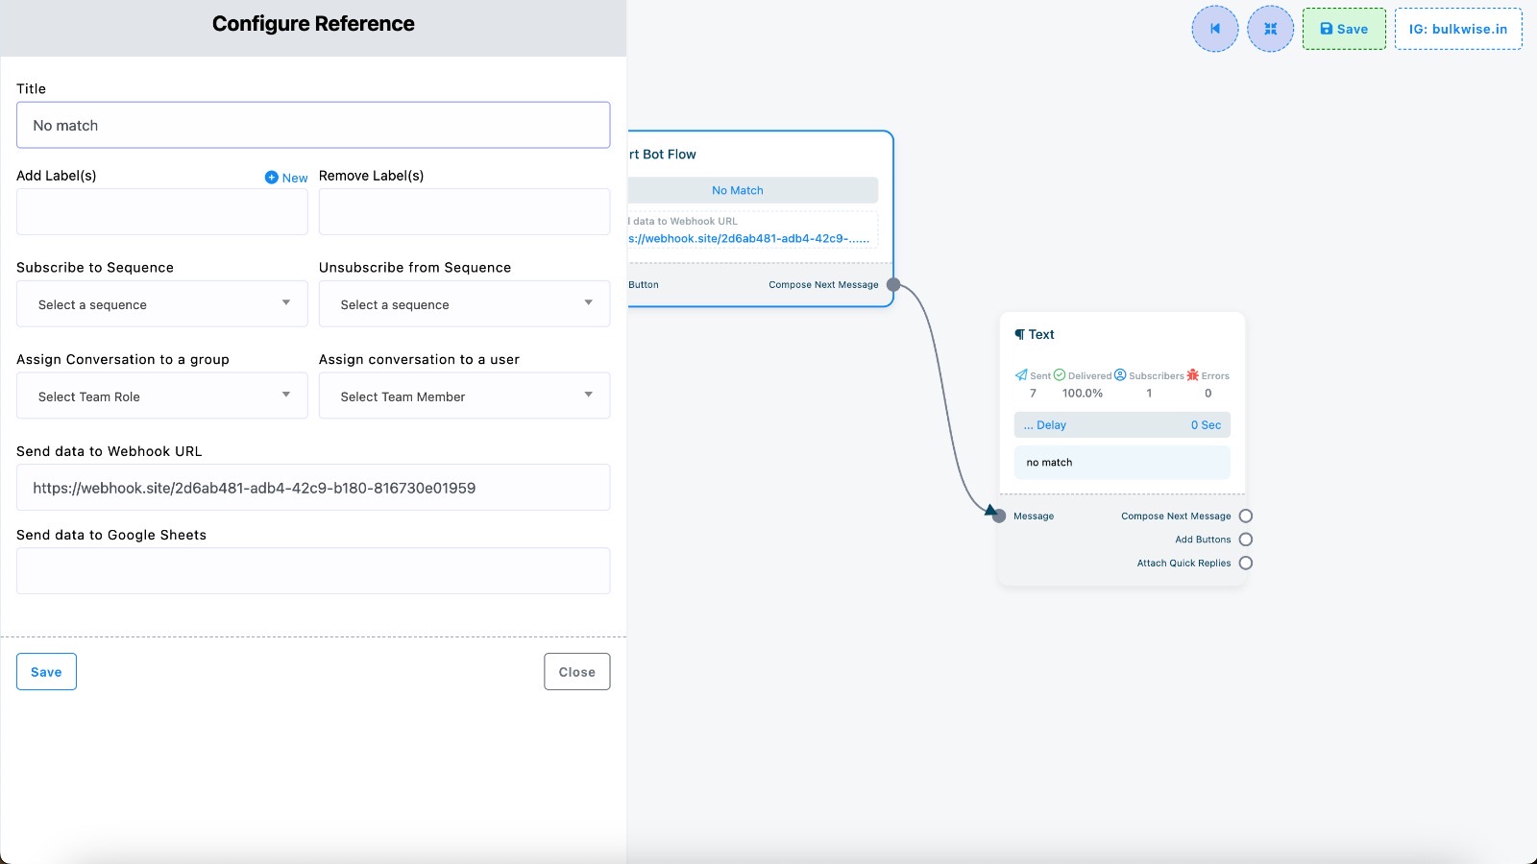The image size is (1537, 864).
Task: Expand the Unsubscribe from Sequence dropdown
Action: pyautogui.click(x=464, y=304)
